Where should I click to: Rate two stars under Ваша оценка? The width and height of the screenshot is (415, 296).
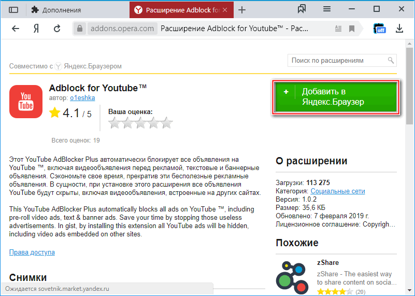click(x=127, y=123)
